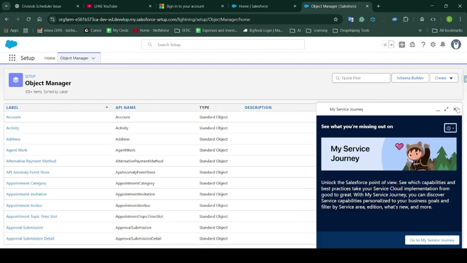
Task: Open the Object Manager tab chevron
Action: [93, 58]
